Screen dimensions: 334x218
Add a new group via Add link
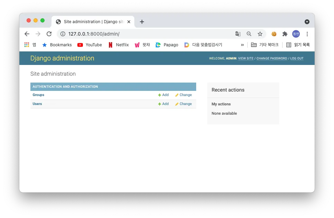click(x=163, y=95)
